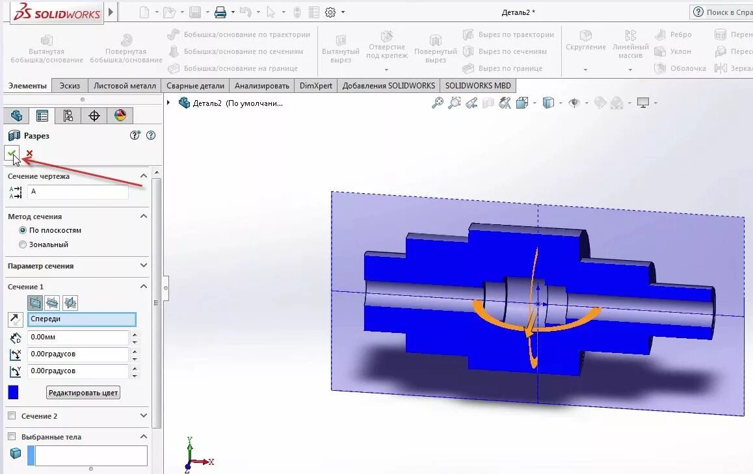753x474 pixels.
Task: Open the SOLIDWORKS MBD ribbon tab
Action: (x=478, y=85)
